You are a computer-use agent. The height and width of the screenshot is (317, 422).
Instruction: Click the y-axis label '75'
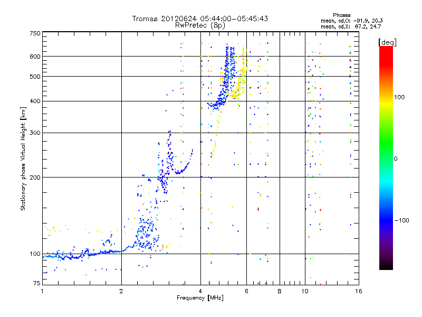[x=37, y=283]
